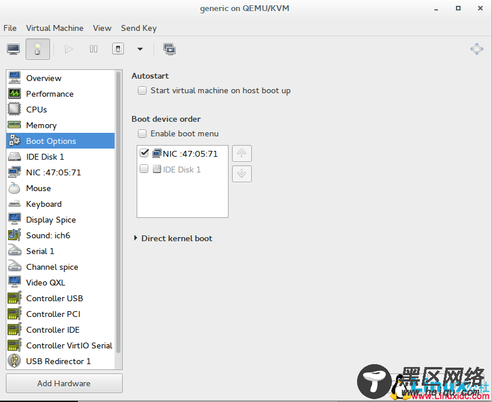
Task: Select NIC :47:05:71 in sidebar
Action: pyautogui.click(x=60, y=172)
